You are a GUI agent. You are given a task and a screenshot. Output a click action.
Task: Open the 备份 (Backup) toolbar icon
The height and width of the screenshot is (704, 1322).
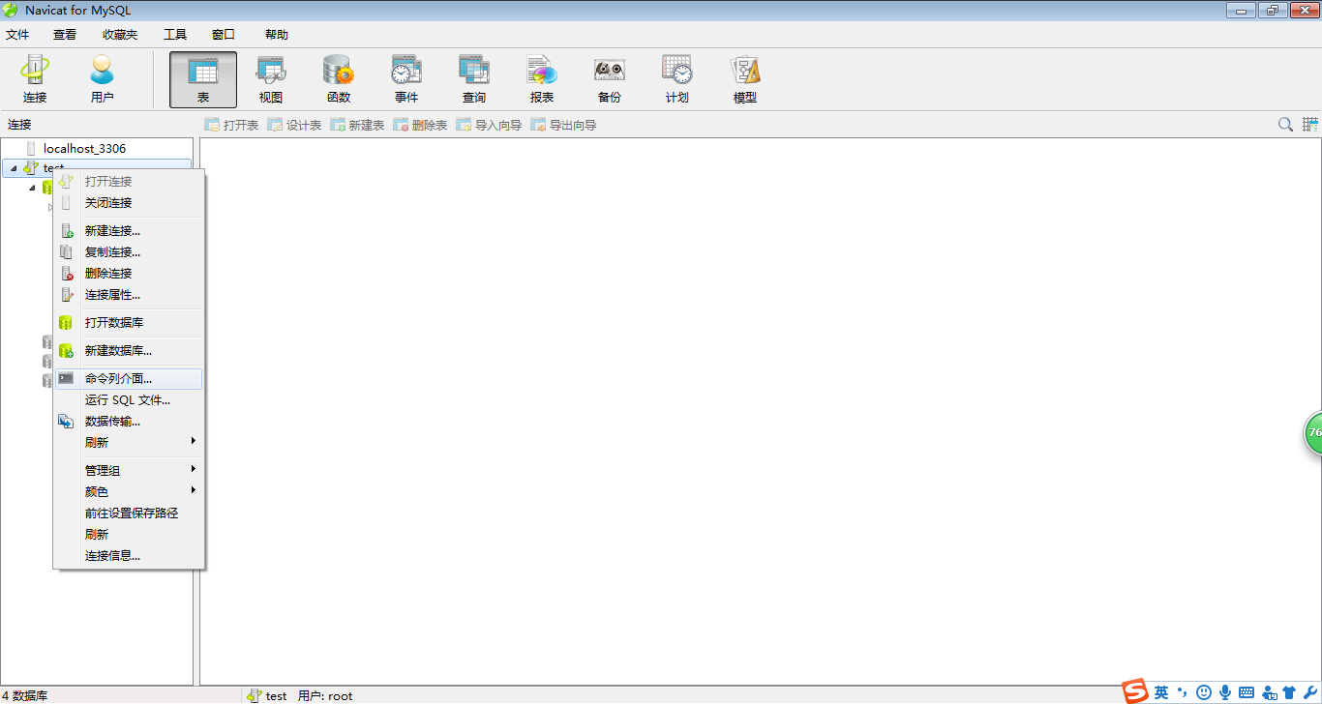point(610,79)
